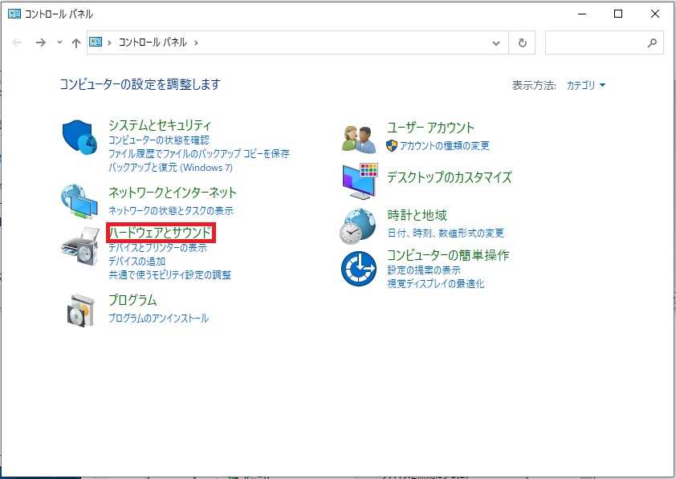Open デスクトップのカスタマイズ via the monitor icon
676x479 pixels.
tap(357, 180)
